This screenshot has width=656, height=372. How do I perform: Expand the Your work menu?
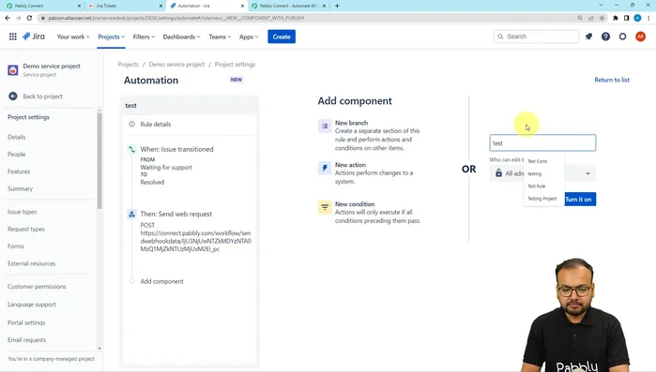coord(73,37)
